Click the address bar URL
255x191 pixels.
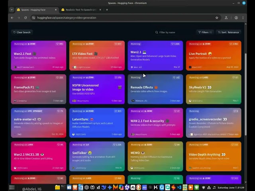(x=67, y=18)
